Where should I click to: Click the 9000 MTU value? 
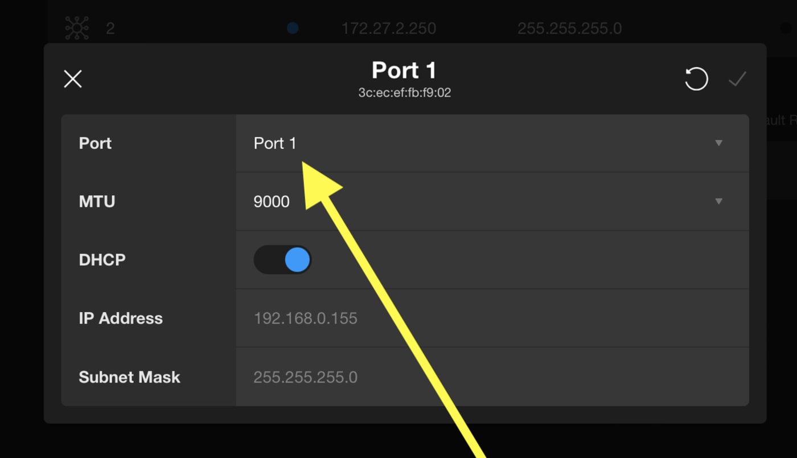[272, 202]
